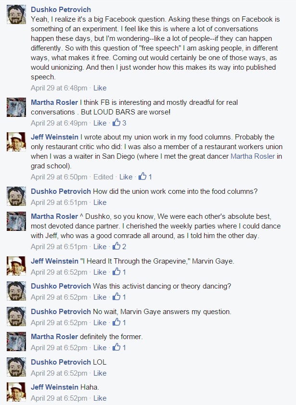Open Jeff Weinstein's avatar on union work comment

(16, 142)
